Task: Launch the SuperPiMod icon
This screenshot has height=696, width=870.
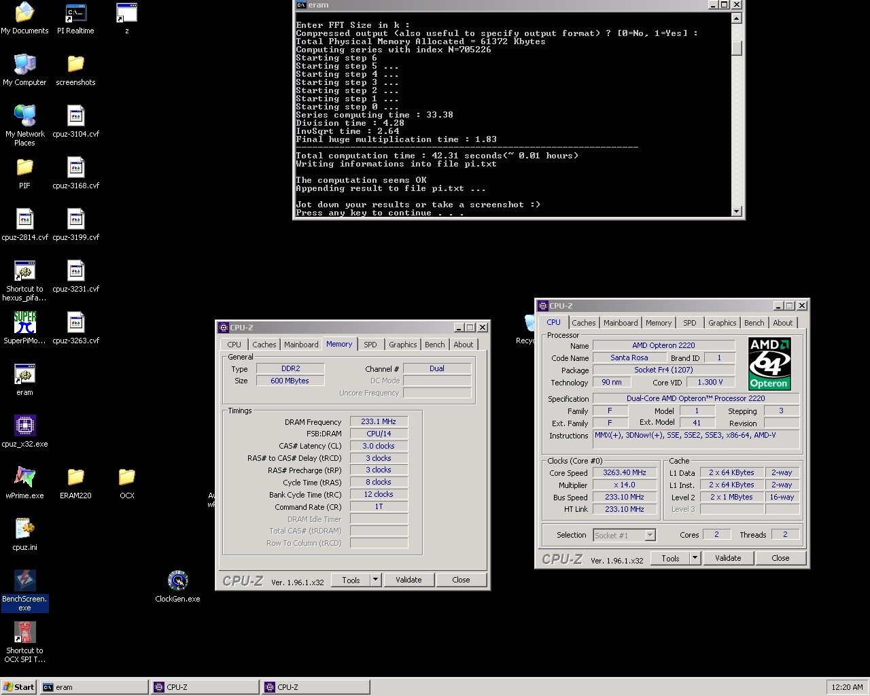Action: pos(24,328)
